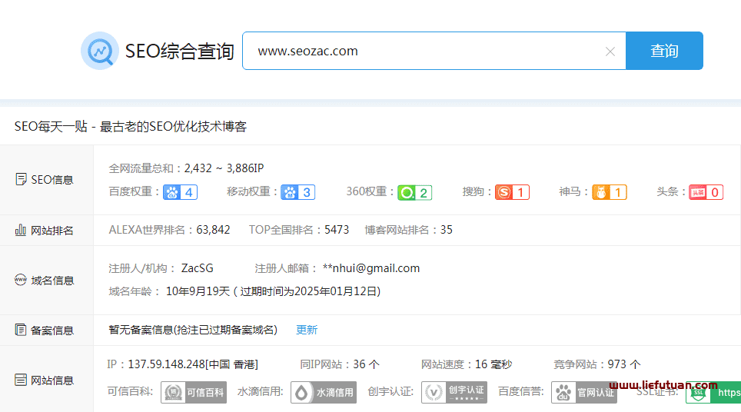The height and width of the screenshot is (412, 741).
Task: Click the email **nhui@gmail.com
Action: [x=371, y=268]
